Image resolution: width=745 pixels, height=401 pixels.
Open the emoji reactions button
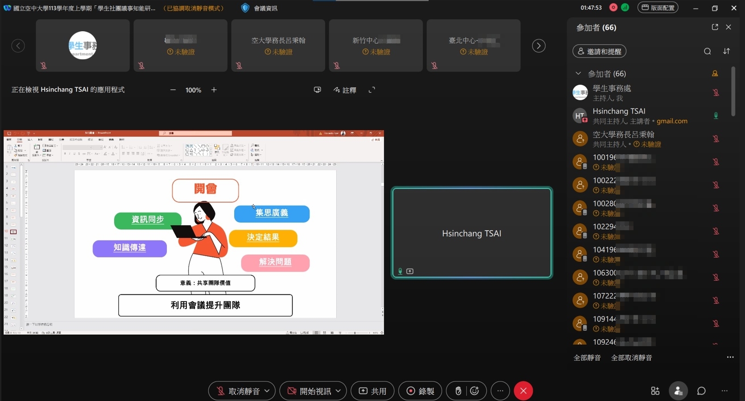pyautogui.click(x=475, y=391)
